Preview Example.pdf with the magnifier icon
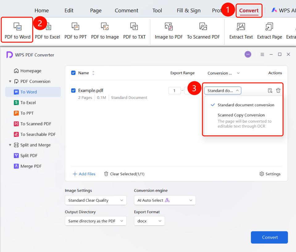 270,91
